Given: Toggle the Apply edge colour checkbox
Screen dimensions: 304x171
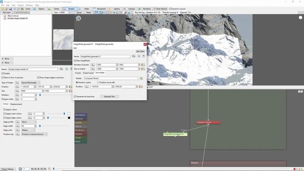Looking at the screenshot, I should 4,118.
